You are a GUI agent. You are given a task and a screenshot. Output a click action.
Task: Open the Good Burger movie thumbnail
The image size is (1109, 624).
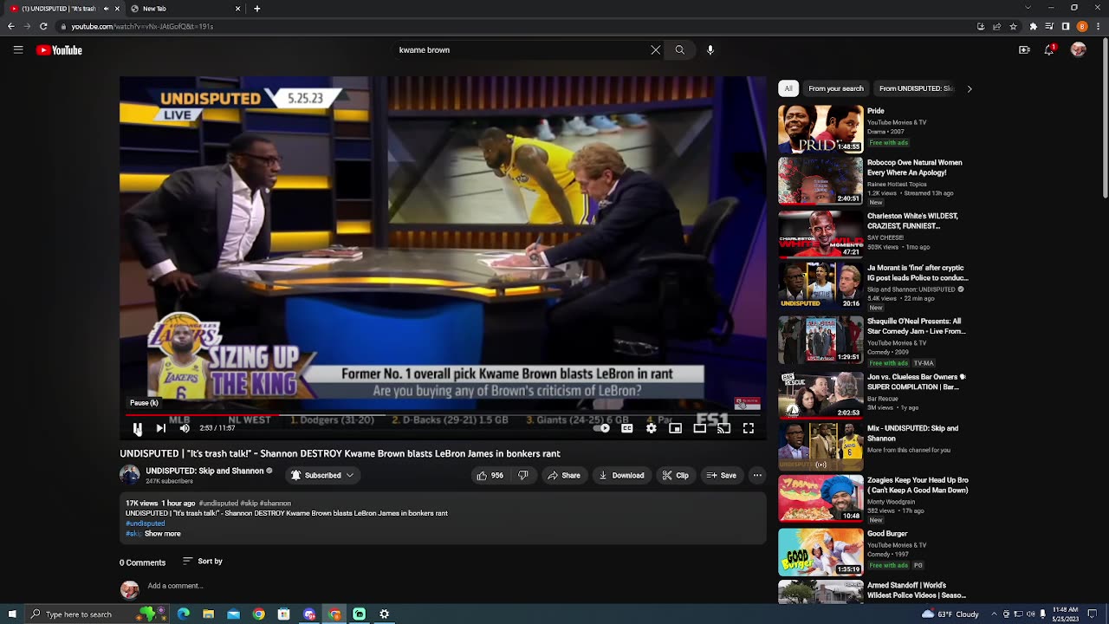point(820,552)
